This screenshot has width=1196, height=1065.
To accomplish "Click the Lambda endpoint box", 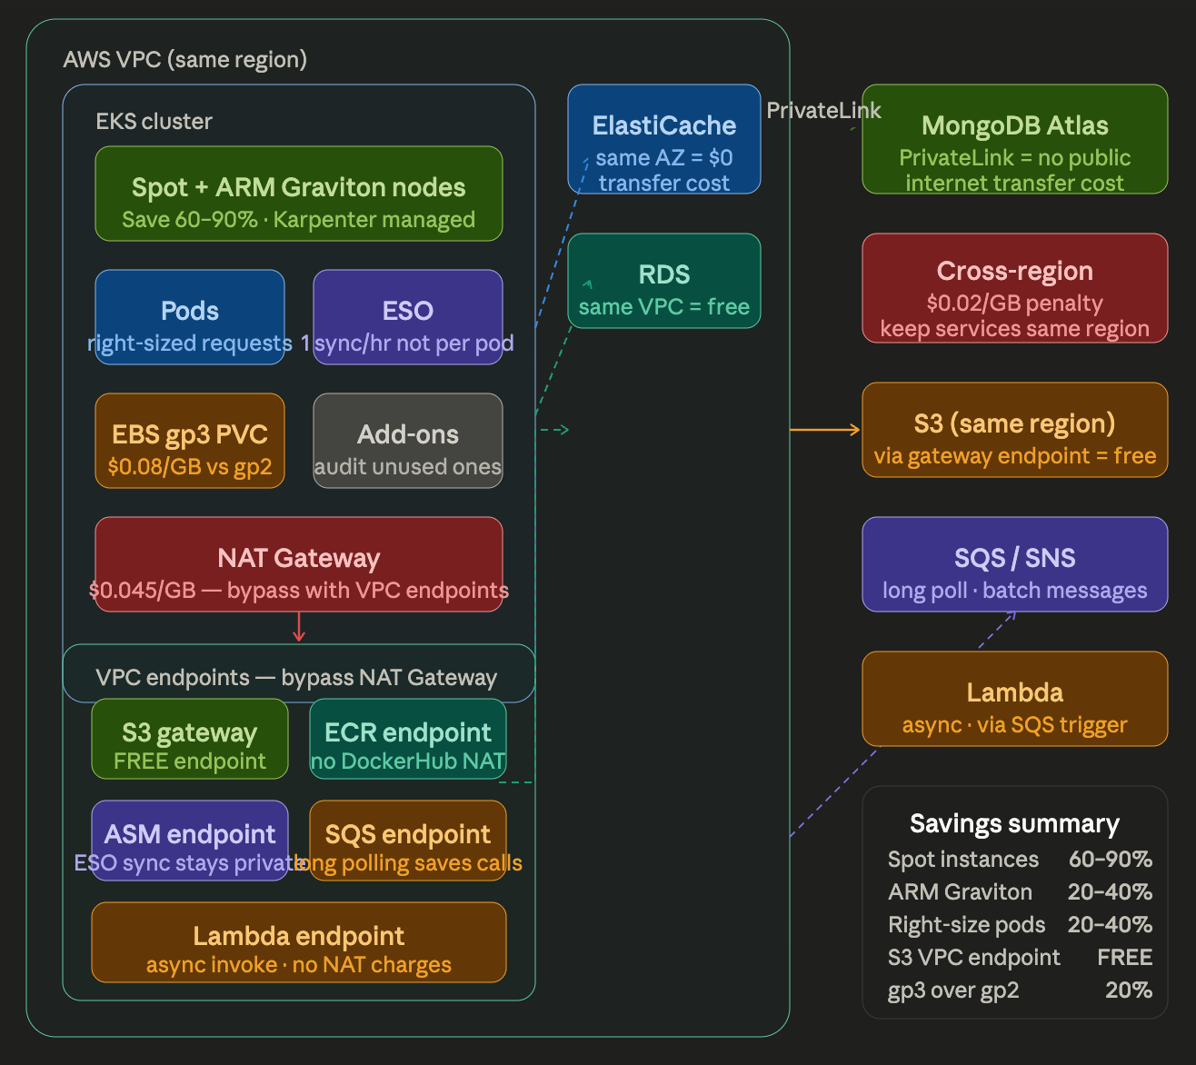I will click(299, 942).
